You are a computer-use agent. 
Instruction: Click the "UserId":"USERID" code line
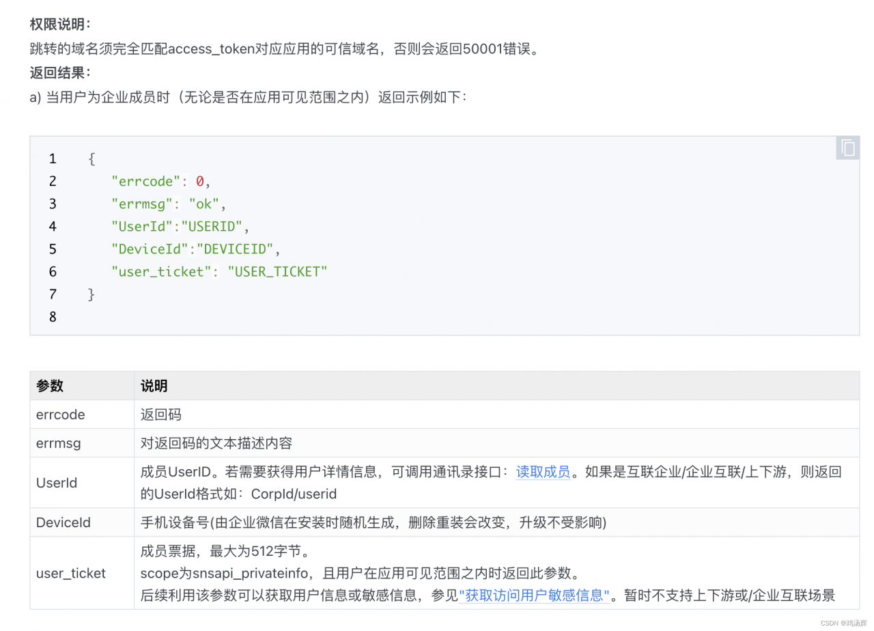click(x=180, y=226)
